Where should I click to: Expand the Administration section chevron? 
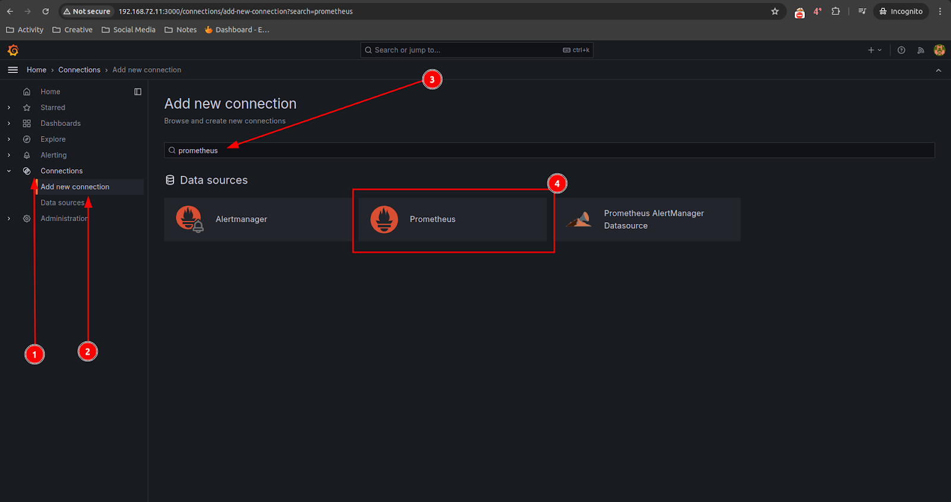(9, 219)
